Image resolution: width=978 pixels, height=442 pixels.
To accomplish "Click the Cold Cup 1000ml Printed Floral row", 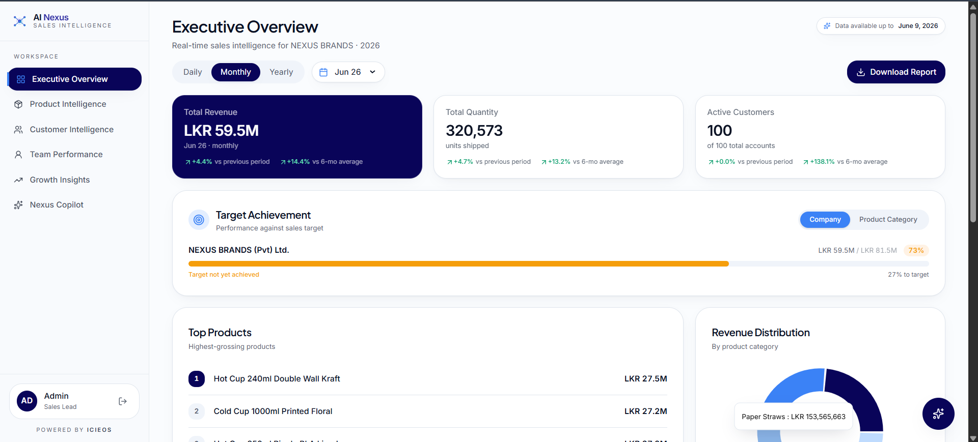I will tap(428, 411).
